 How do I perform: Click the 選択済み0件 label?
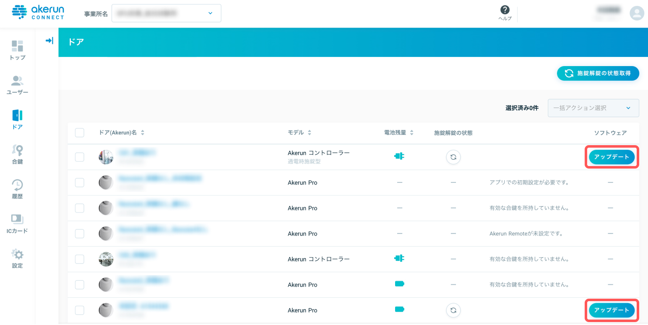point(522,108)
